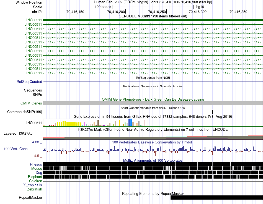
Task: Click the Mouse alignment row
Action: pyautogui.click(x=153, y=168)
